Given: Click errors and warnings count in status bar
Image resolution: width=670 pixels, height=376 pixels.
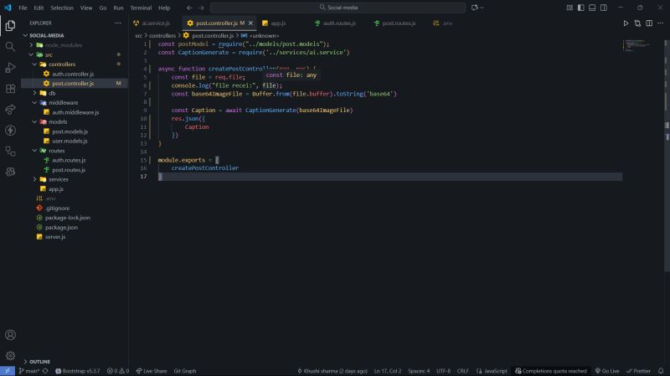Looking at the screenshot, I should tap(118, 371).
